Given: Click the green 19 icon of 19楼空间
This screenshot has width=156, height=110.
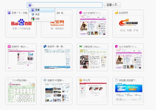Looking at the screenshot, I should 81,46.
